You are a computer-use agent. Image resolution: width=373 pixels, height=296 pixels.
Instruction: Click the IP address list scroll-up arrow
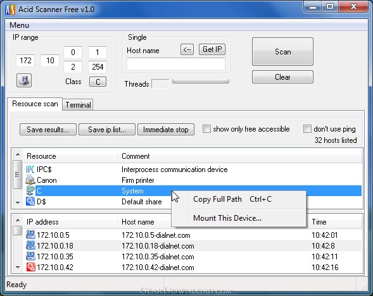(18, 220)
